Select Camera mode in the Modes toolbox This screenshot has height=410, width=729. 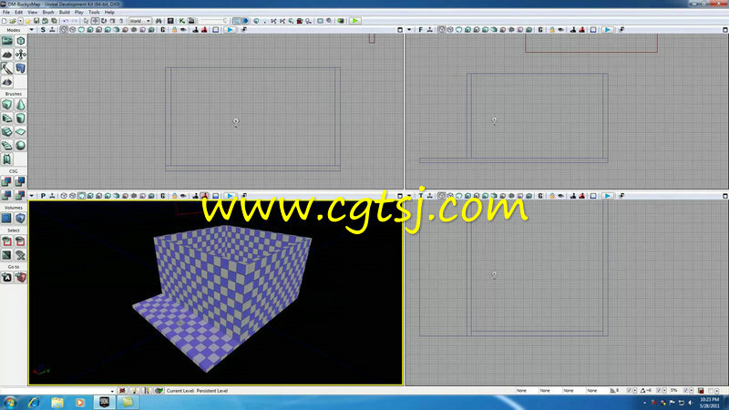tap(7, 41)
